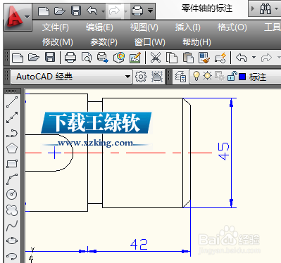Click Block Editor icon
The width and height of the screenshot is (281, 263).
tap(220, 58)
